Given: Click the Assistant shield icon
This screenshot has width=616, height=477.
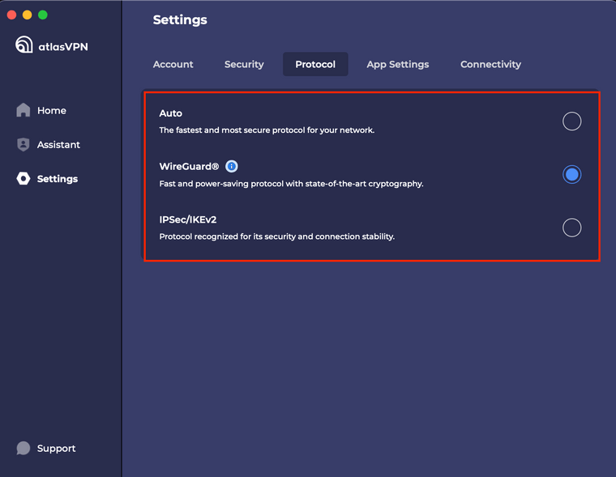Looking at the screenshot, I should 24,144.
